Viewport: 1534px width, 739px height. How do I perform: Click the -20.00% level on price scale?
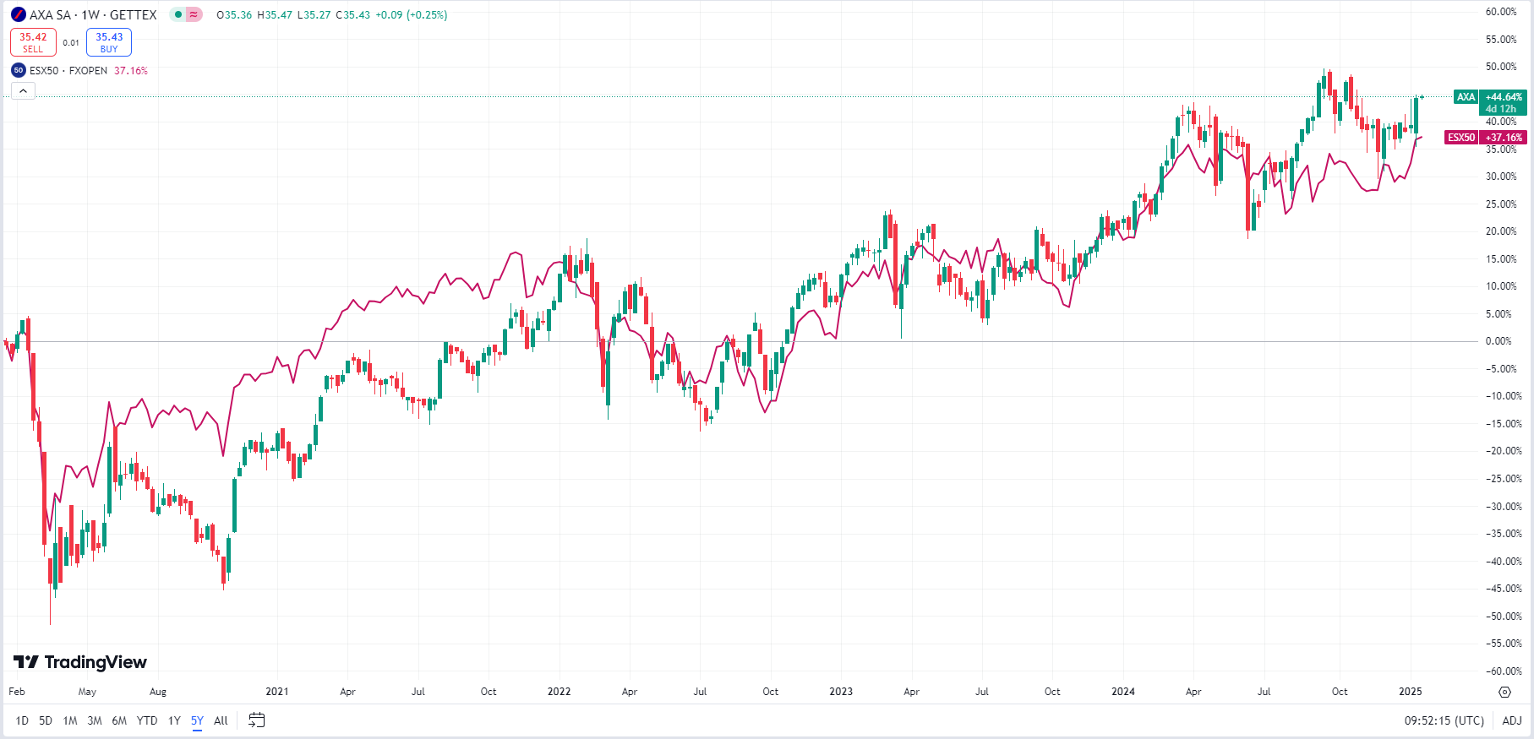click(1504, 451)
